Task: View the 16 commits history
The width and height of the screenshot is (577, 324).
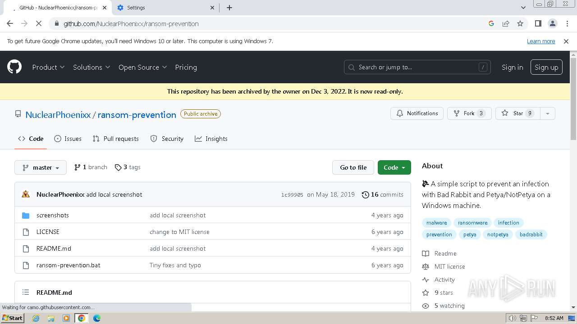Action: click(x=383, y=194)
